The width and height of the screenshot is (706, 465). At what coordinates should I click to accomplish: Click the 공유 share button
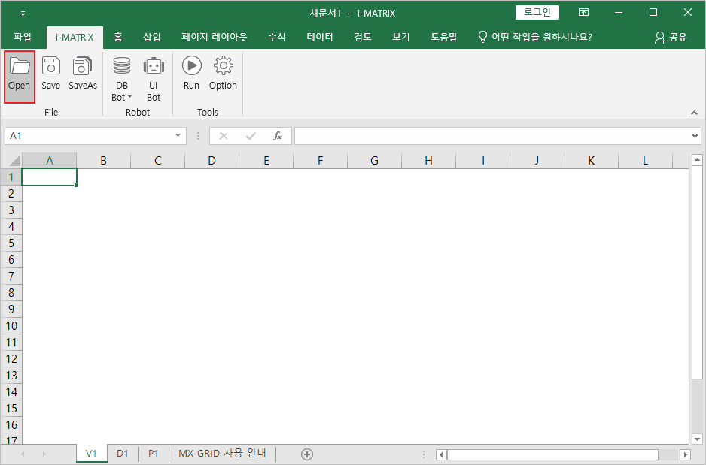[671, 37]
